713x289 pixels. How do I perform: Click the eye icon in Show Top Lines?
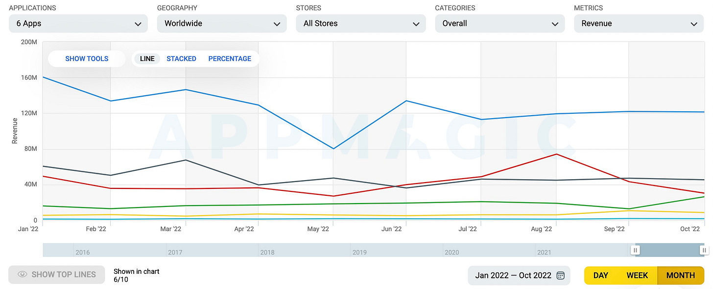click(22, 274)
